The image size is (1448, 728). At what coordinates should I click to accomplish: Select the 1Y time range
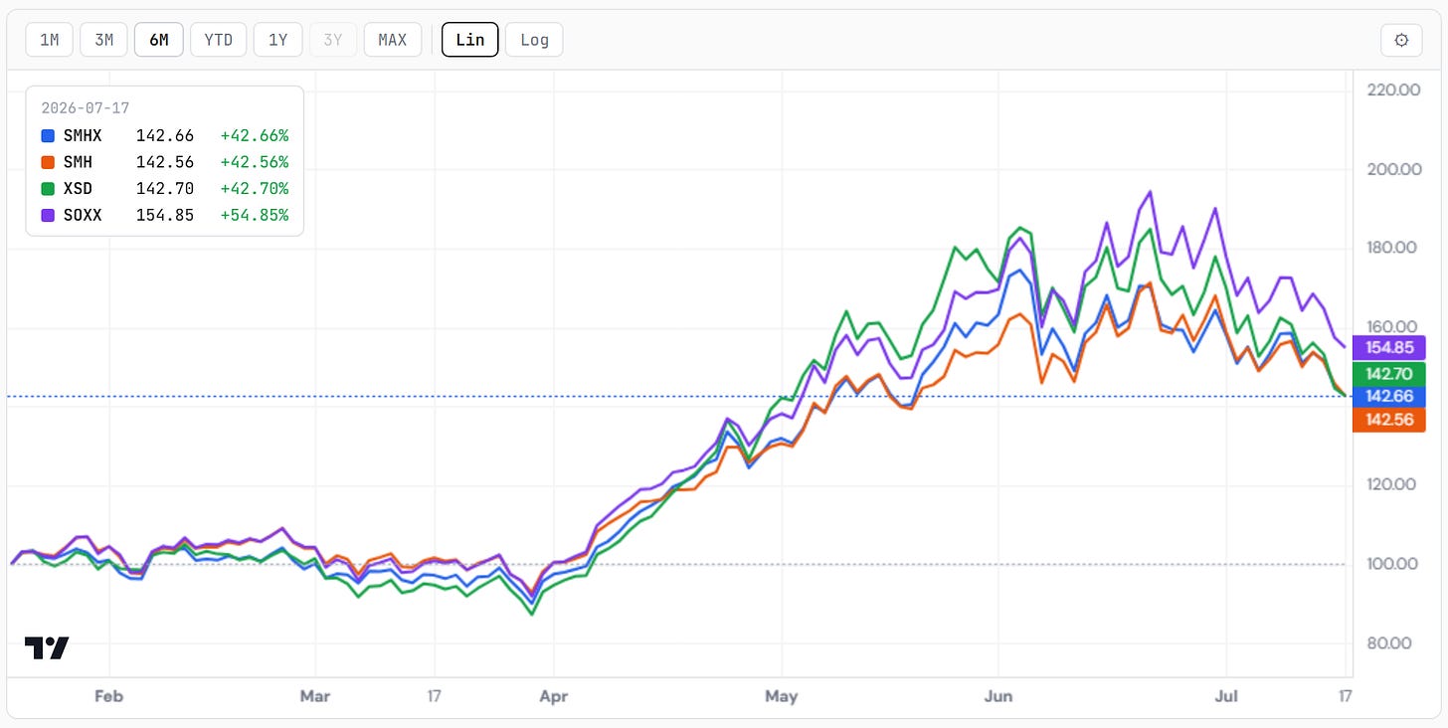pyautogui.click(x=277, y=40)
